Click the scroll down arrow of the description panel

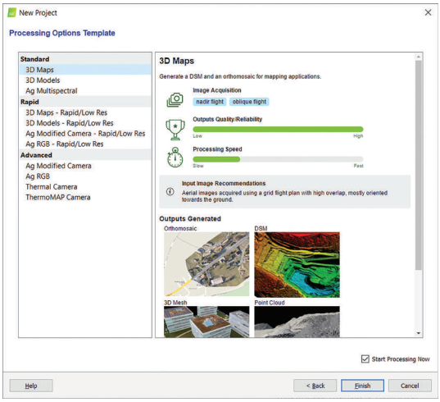click(x=419, y=333)
